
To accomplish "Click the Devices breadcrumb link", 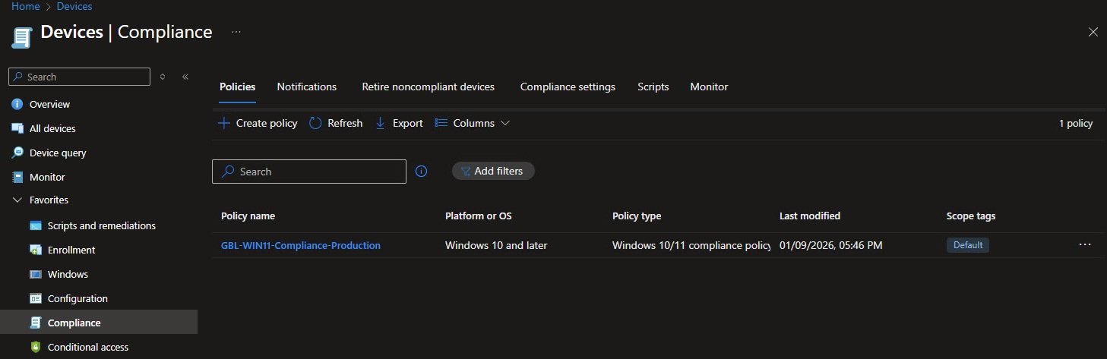I will point(74,6).
